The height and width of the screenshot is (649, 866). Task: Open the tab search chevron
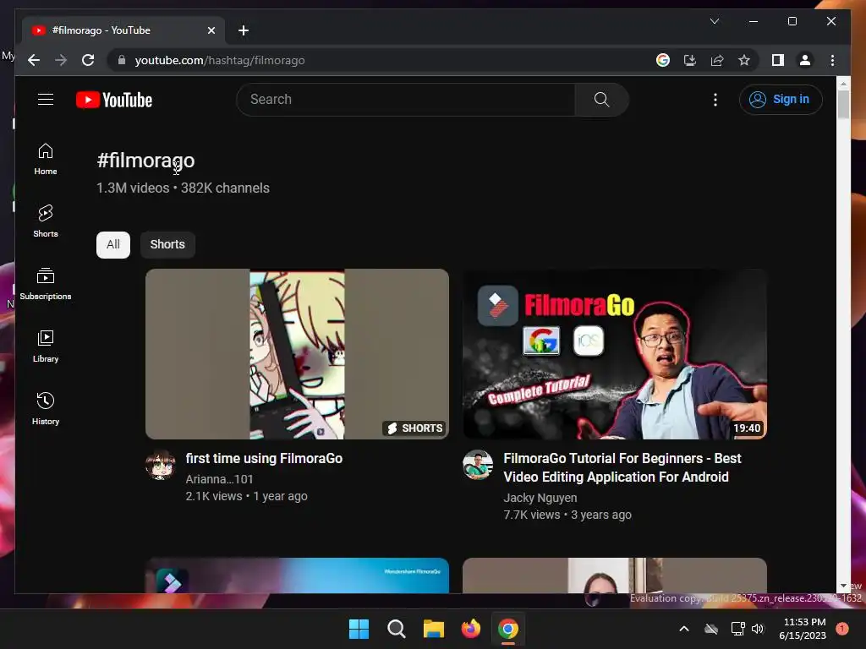(714, 21)
